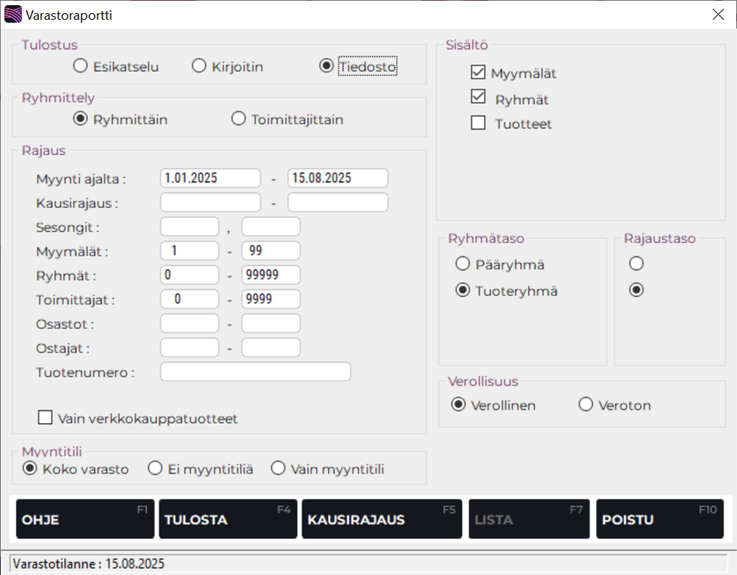Choose Ei myyntitiliä under Myyntitili
The width and height of the screenshot is (737, 575).
point(155,468)
